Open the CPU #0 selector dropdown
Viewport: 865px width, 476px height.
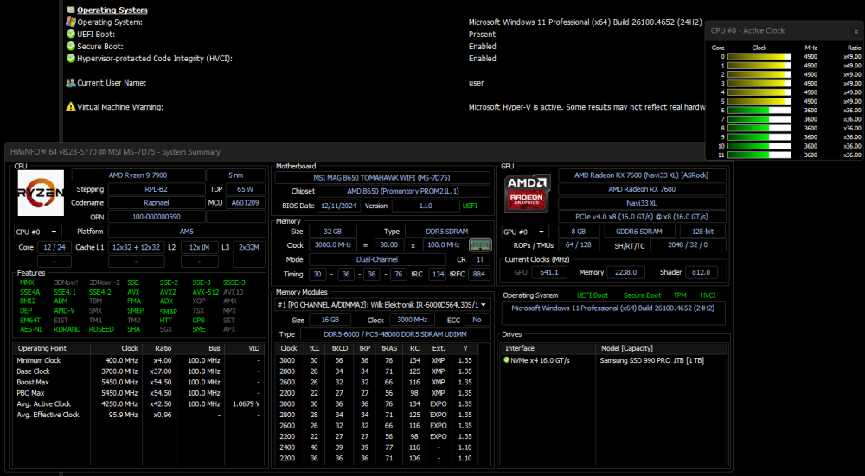pos(38,232)
